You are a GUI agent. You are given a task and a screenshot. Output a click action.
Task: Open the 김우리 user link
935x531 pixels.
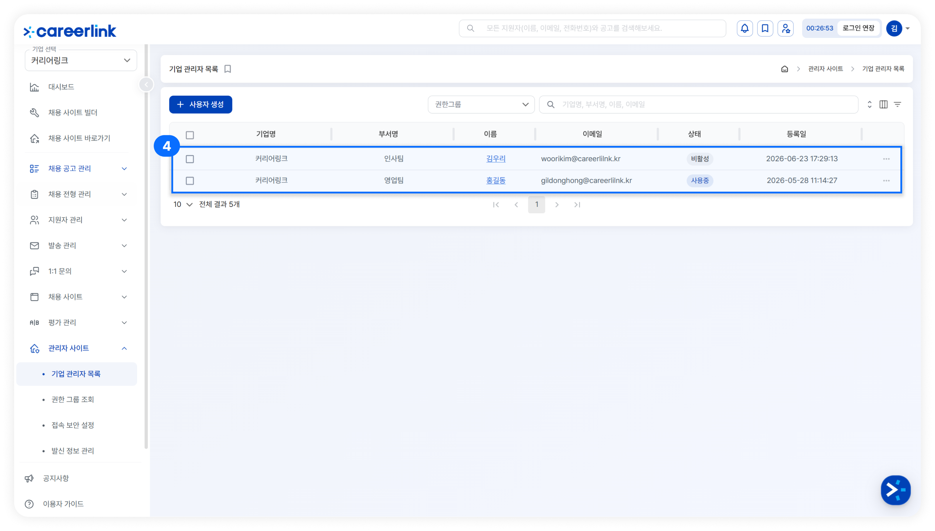pos(496,159)
